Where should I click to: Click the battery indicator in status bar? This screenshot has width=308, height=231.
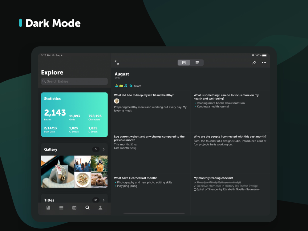[265, 55]
